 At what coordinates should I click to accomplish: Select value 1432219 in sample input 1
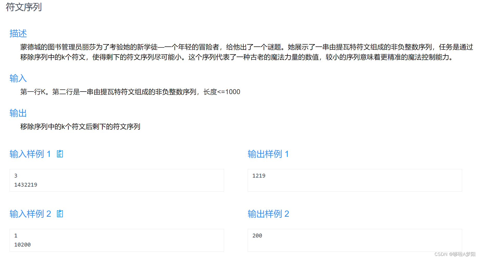(x=26, y=185)
